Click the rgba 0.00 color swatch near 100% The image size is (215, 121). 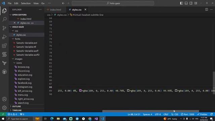(176, 90)
